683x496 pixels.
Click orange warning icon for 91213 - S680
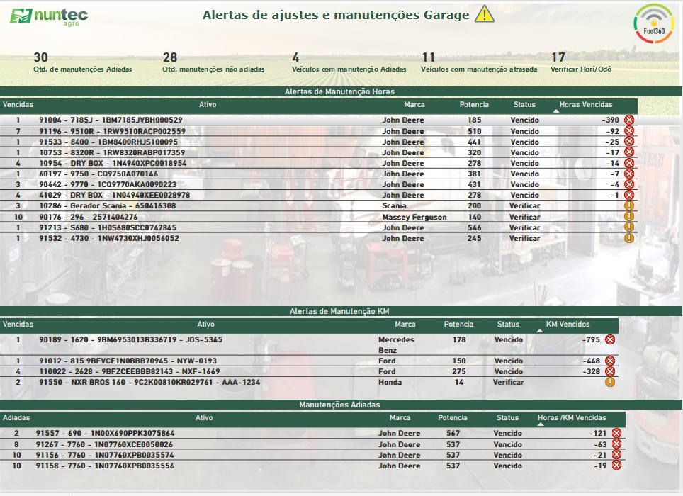(x=629, y=227)
